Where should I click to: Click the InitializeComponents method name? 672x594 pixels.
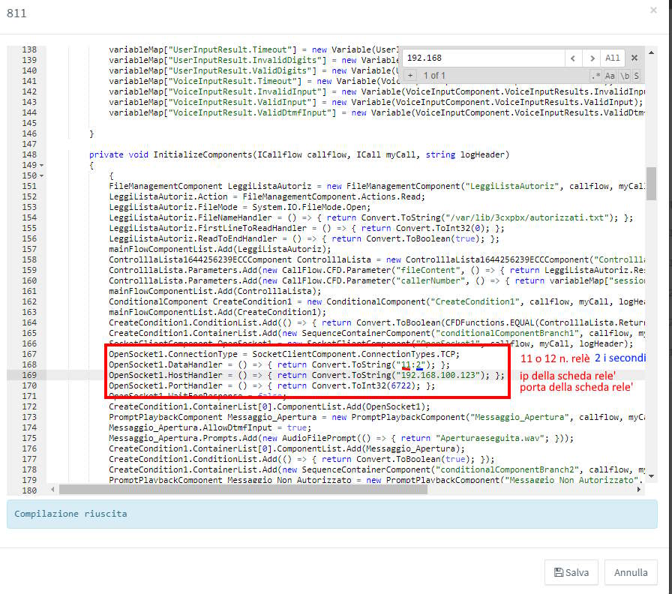[x=202, y=154]
